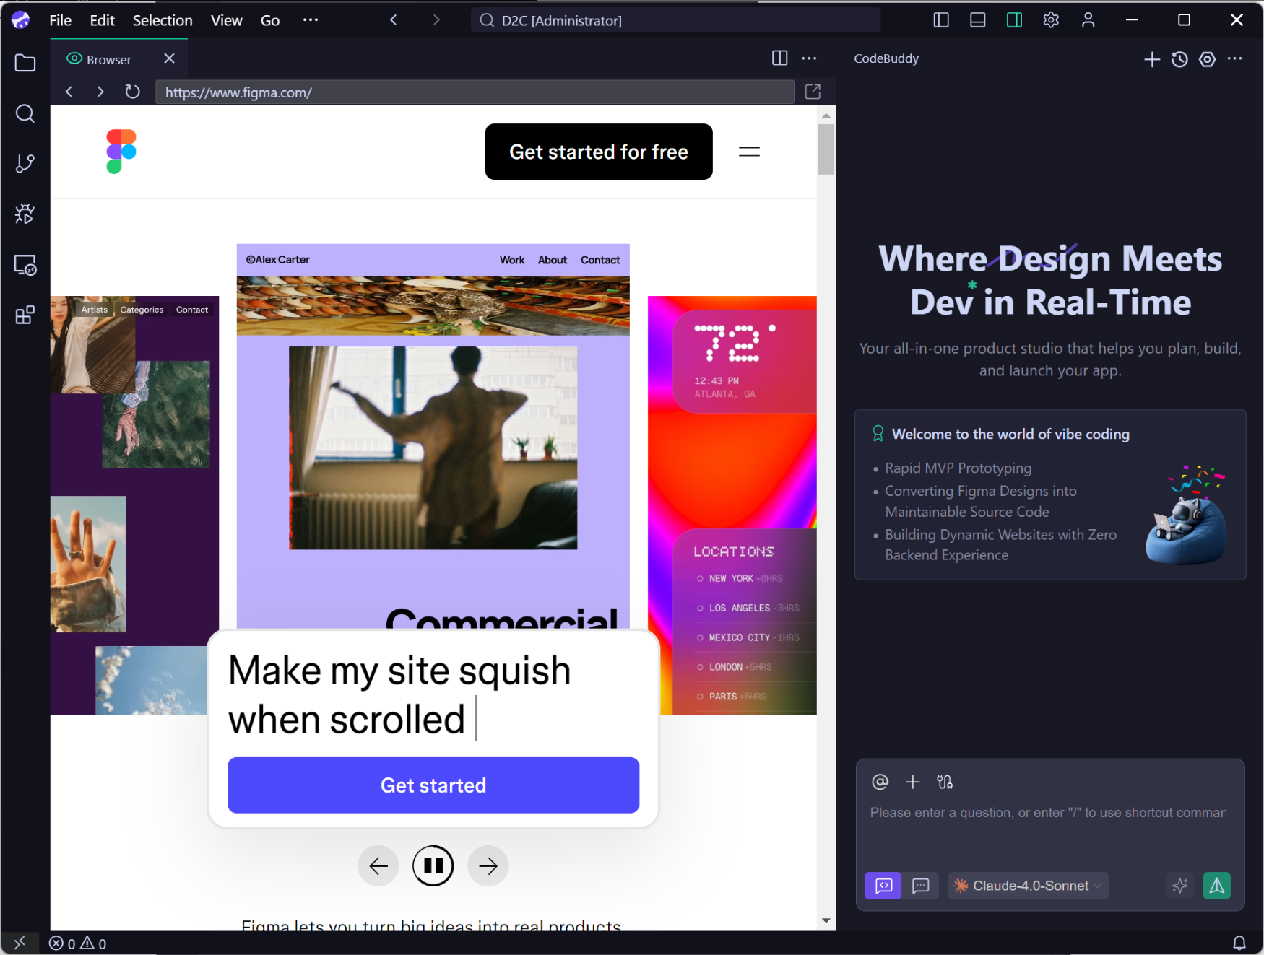1264x955 pixels.
Task: Send message with green send icon
Action: pos(1216,886)
